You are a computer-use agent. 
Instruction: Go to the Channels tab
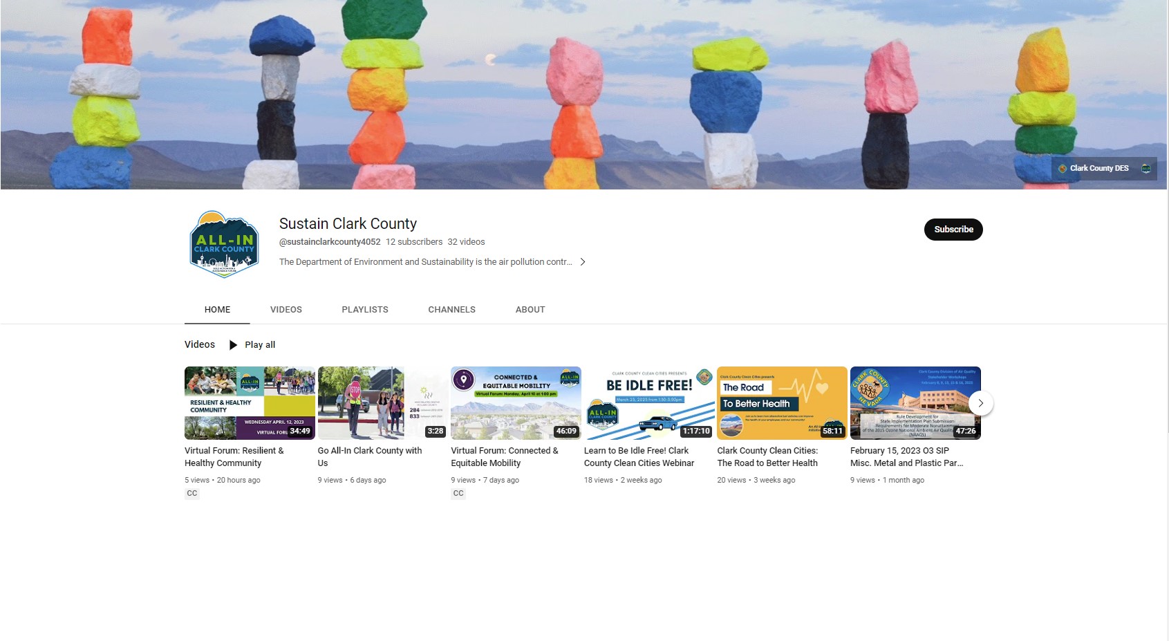(x=451, y=310)
